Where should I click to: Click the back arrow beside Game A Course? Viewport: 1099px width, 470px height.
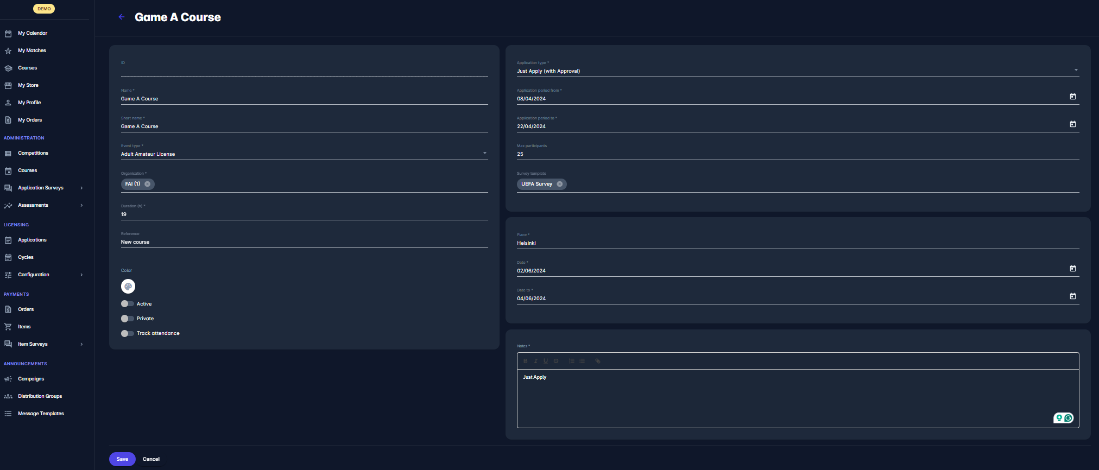point(122,17)
